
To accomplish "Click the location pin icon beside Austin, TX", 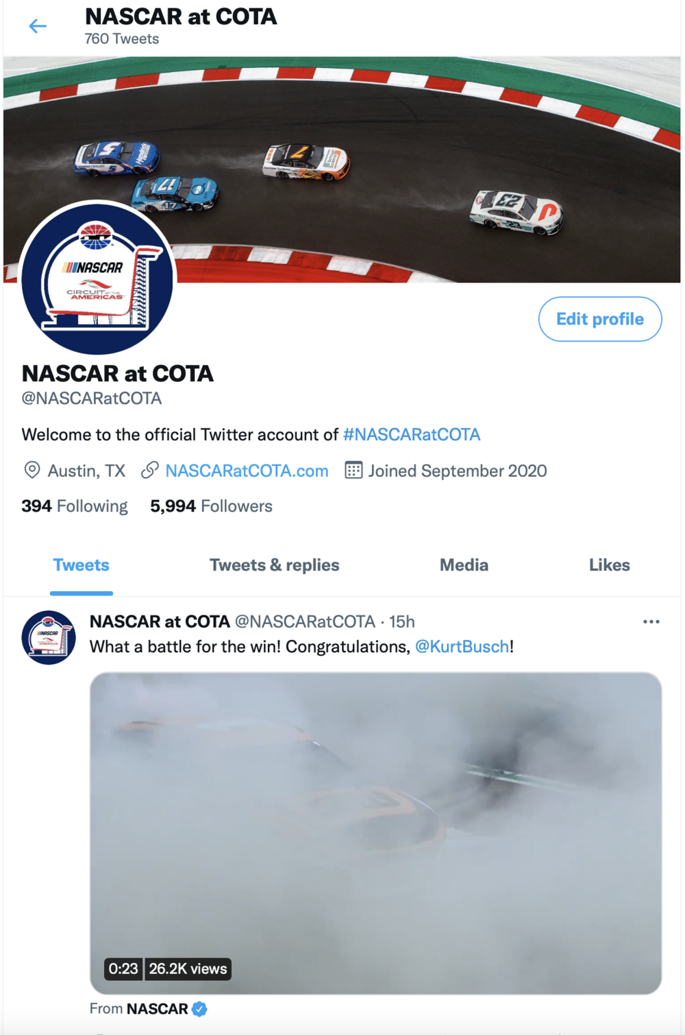I will click(32, 471).
